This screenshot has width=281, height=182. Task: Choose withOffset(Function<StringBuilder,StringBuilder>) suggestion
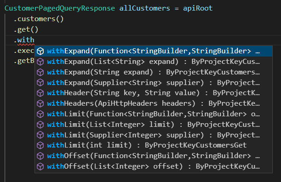coord(154,156)
